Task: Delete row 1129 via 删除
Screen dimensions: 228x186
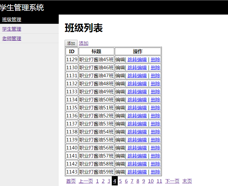Action: [x=156, y=60]
